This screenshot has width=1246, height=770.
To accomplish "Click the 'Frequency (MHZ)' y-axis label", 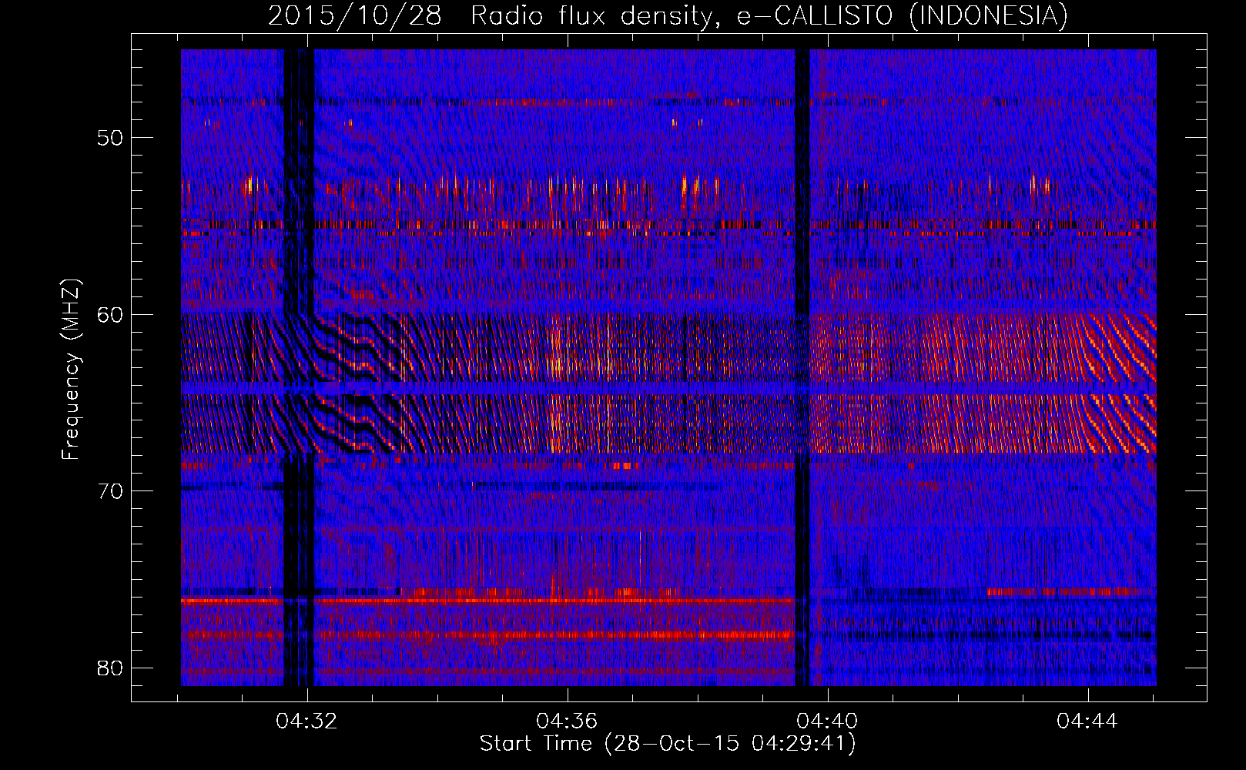I will 71,370.
